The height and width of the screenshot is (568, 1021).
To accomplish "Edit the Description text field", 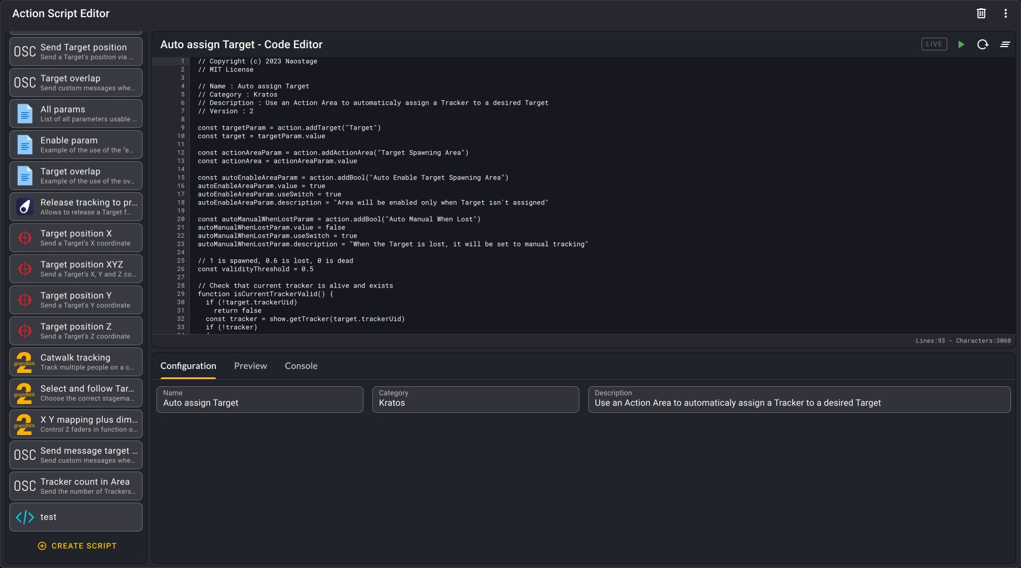I will [x=799, y=403].
